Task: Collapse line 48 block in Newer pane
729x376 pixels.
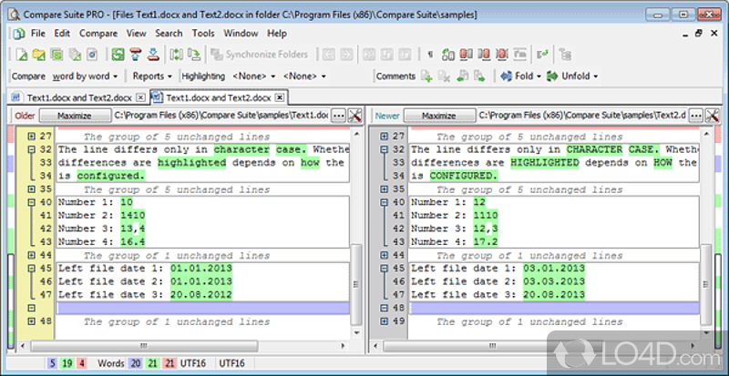Action: (385, 308)
